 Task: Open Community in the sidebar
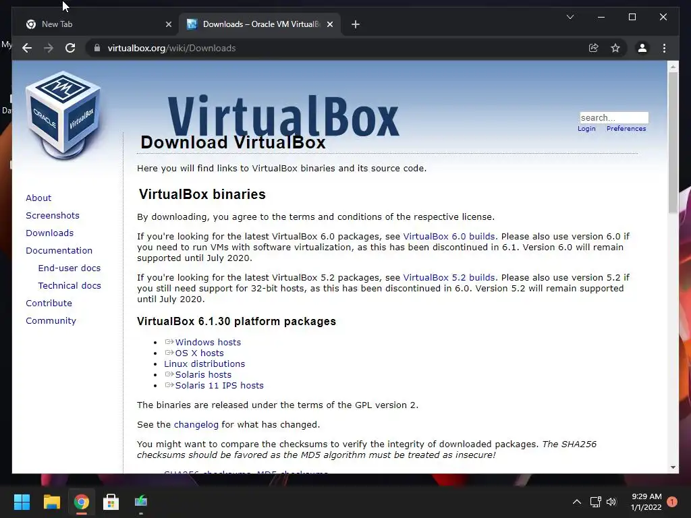click(51, 321)
